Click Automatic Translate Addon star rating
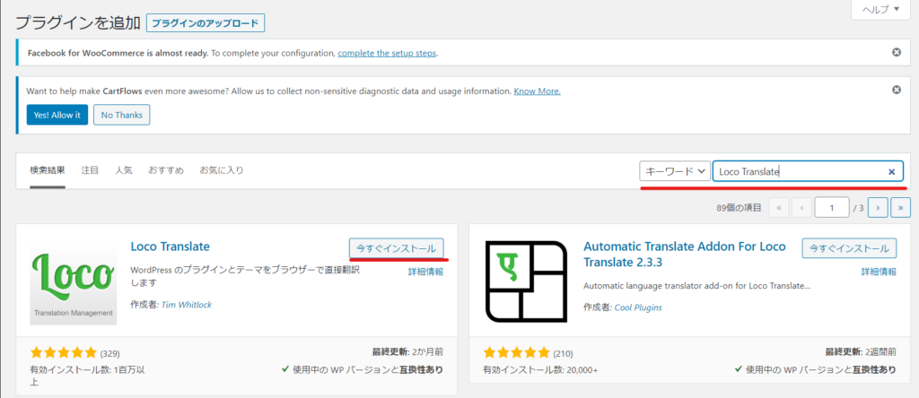919x398 pixels. coord(516,352)
